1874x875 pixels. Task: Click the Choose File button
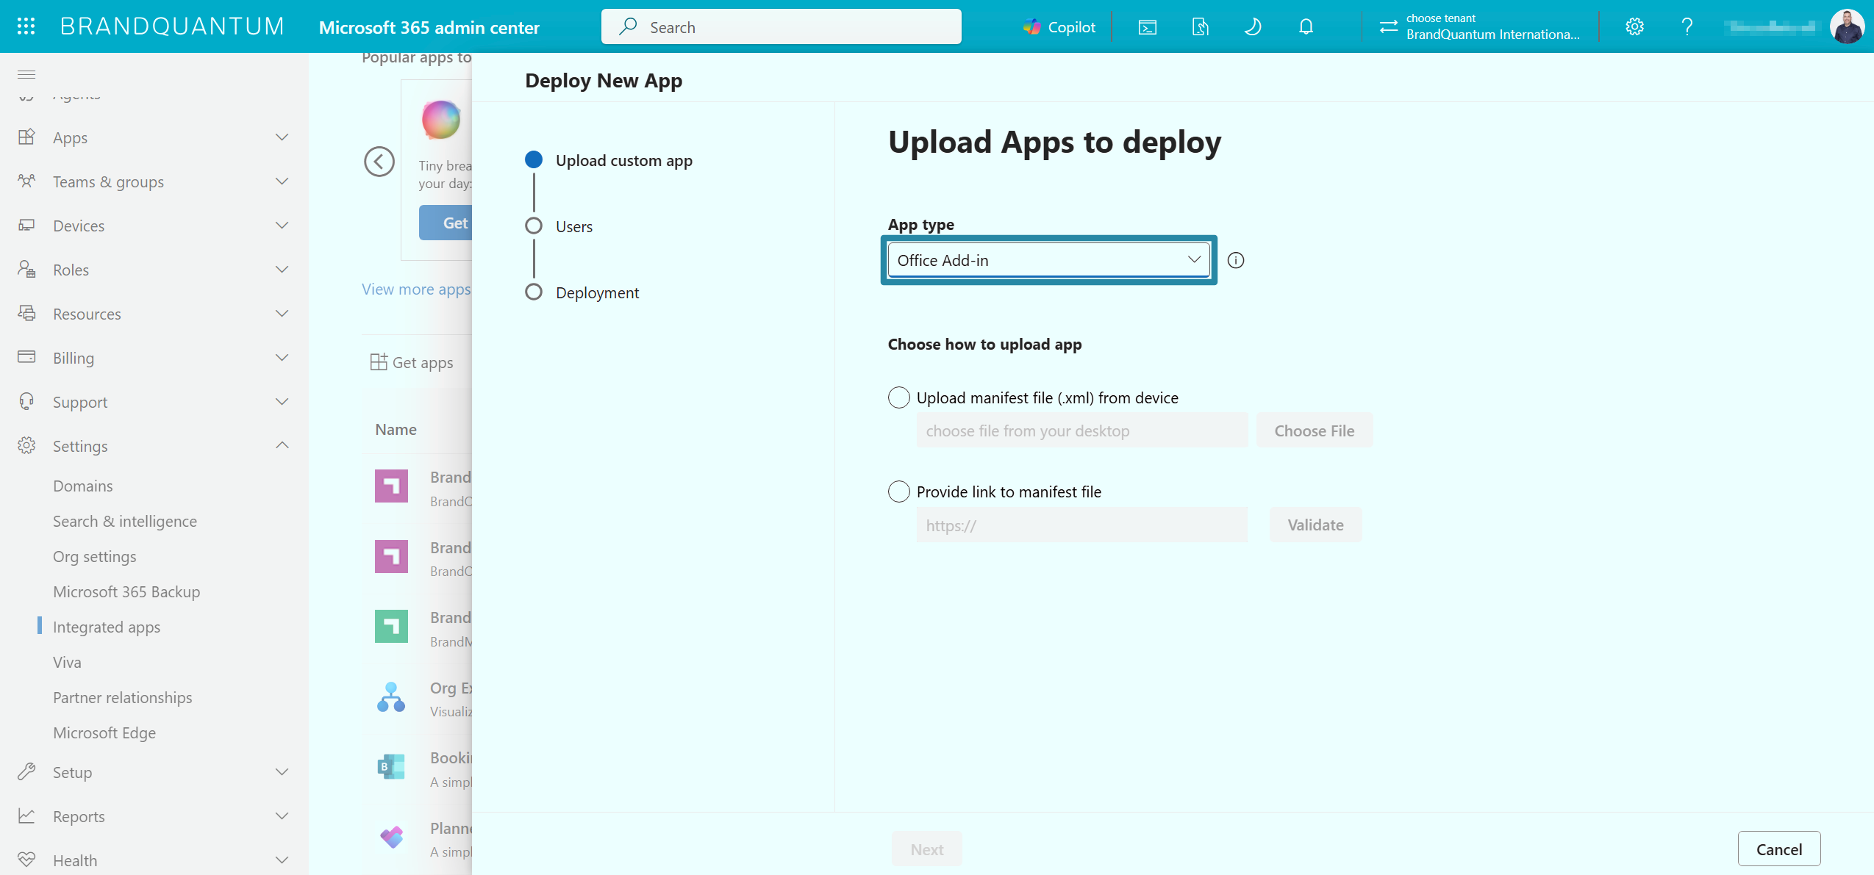click(x=1315, y=431)
